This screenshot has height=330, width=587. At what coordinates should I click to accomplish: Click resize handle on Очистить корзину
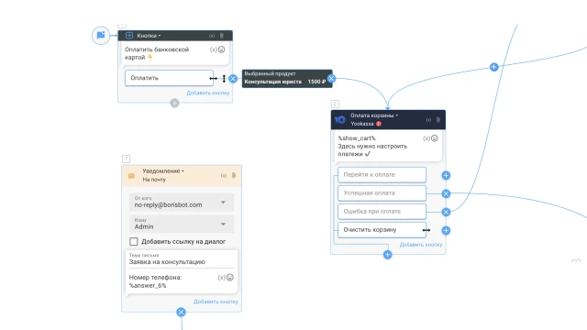pyautogui.click(x=426, y=230)
